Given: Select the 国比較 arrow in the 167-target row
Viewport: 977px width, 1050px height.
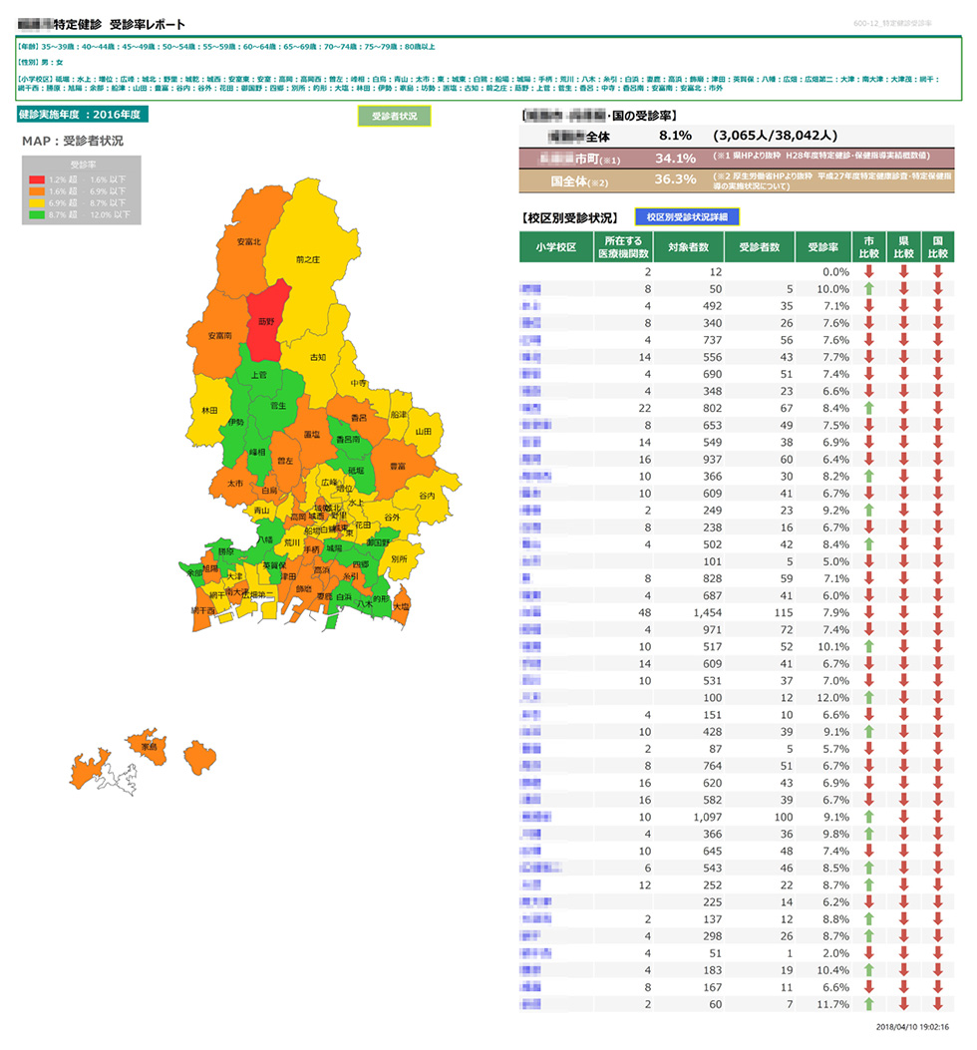Looking at the screenshot, I should coord(937,988).
